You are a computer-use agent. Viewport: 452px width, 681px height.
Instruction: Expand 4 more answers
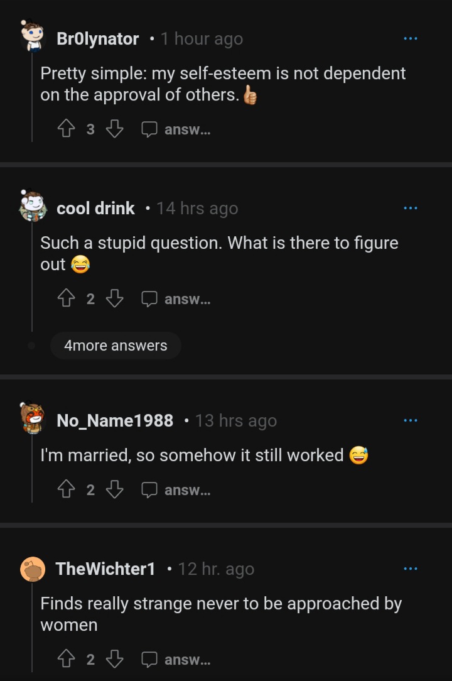click(x=116, y=346)
